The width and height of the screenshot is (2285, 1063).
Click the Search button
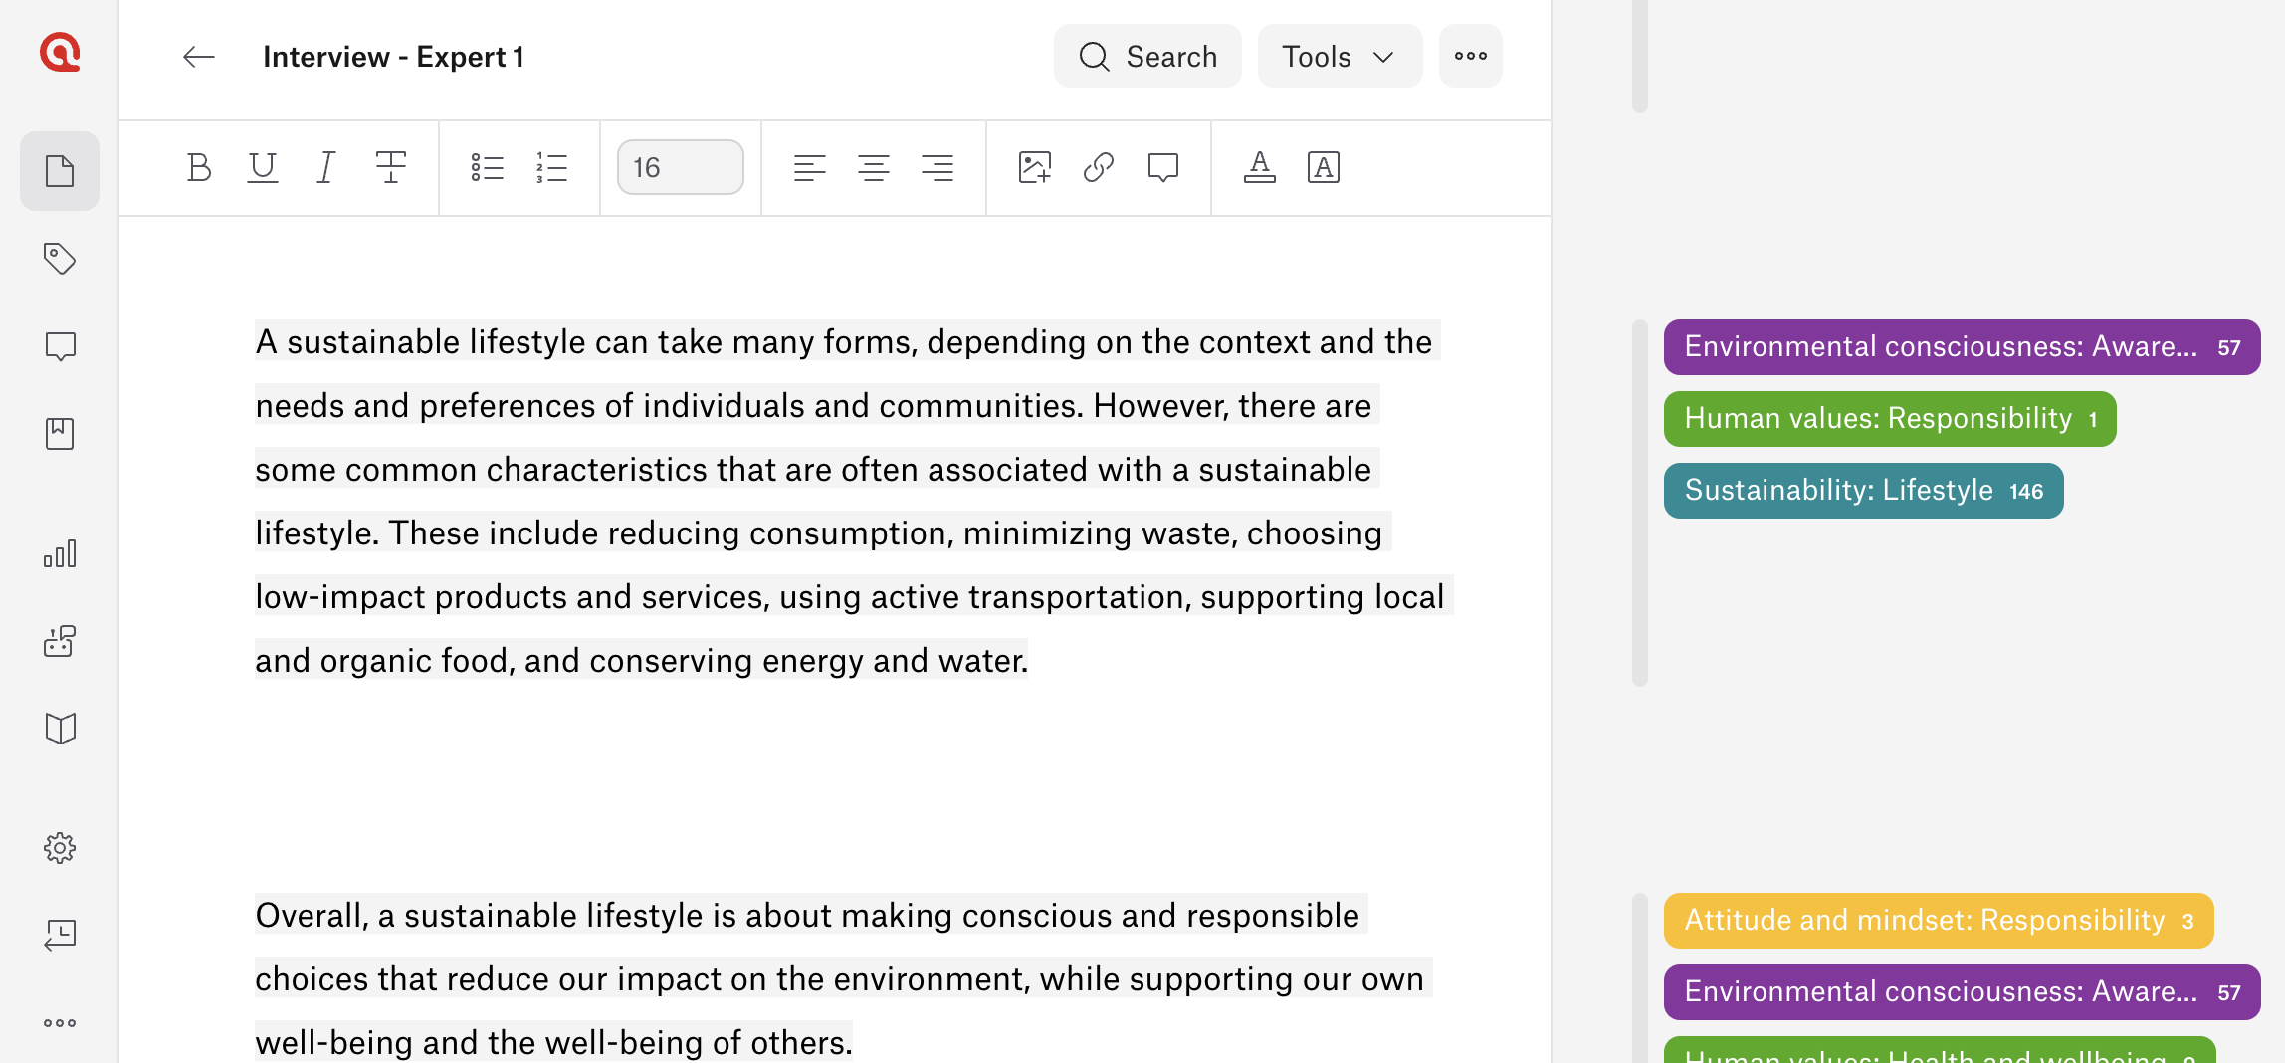(x=1148, y=57)
